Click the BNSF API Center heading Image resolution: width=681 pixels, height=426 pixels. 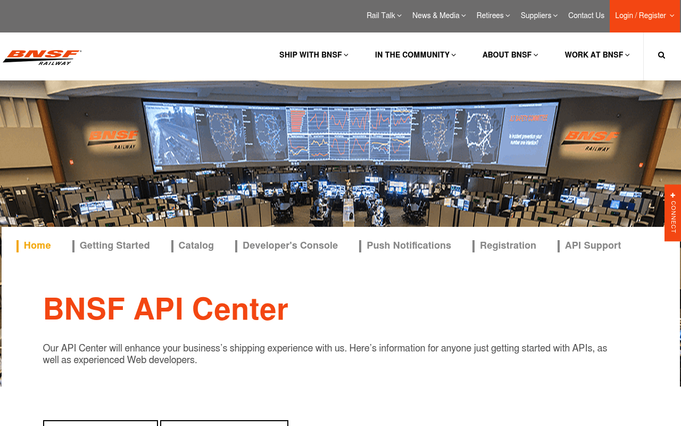click(165, 309)
